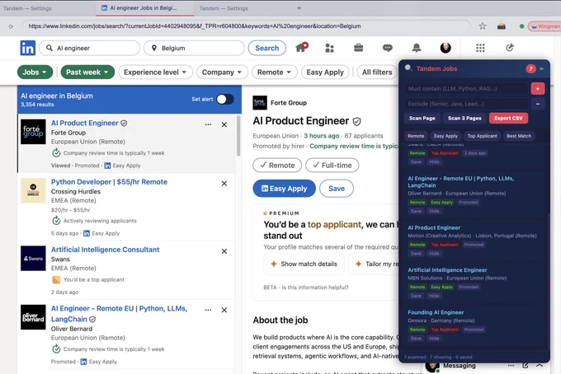The height and width of the screenshot is (374, 561).
Task: Open the Company filter dropdown
Action: pyautogui.click(x=222, y=72)
